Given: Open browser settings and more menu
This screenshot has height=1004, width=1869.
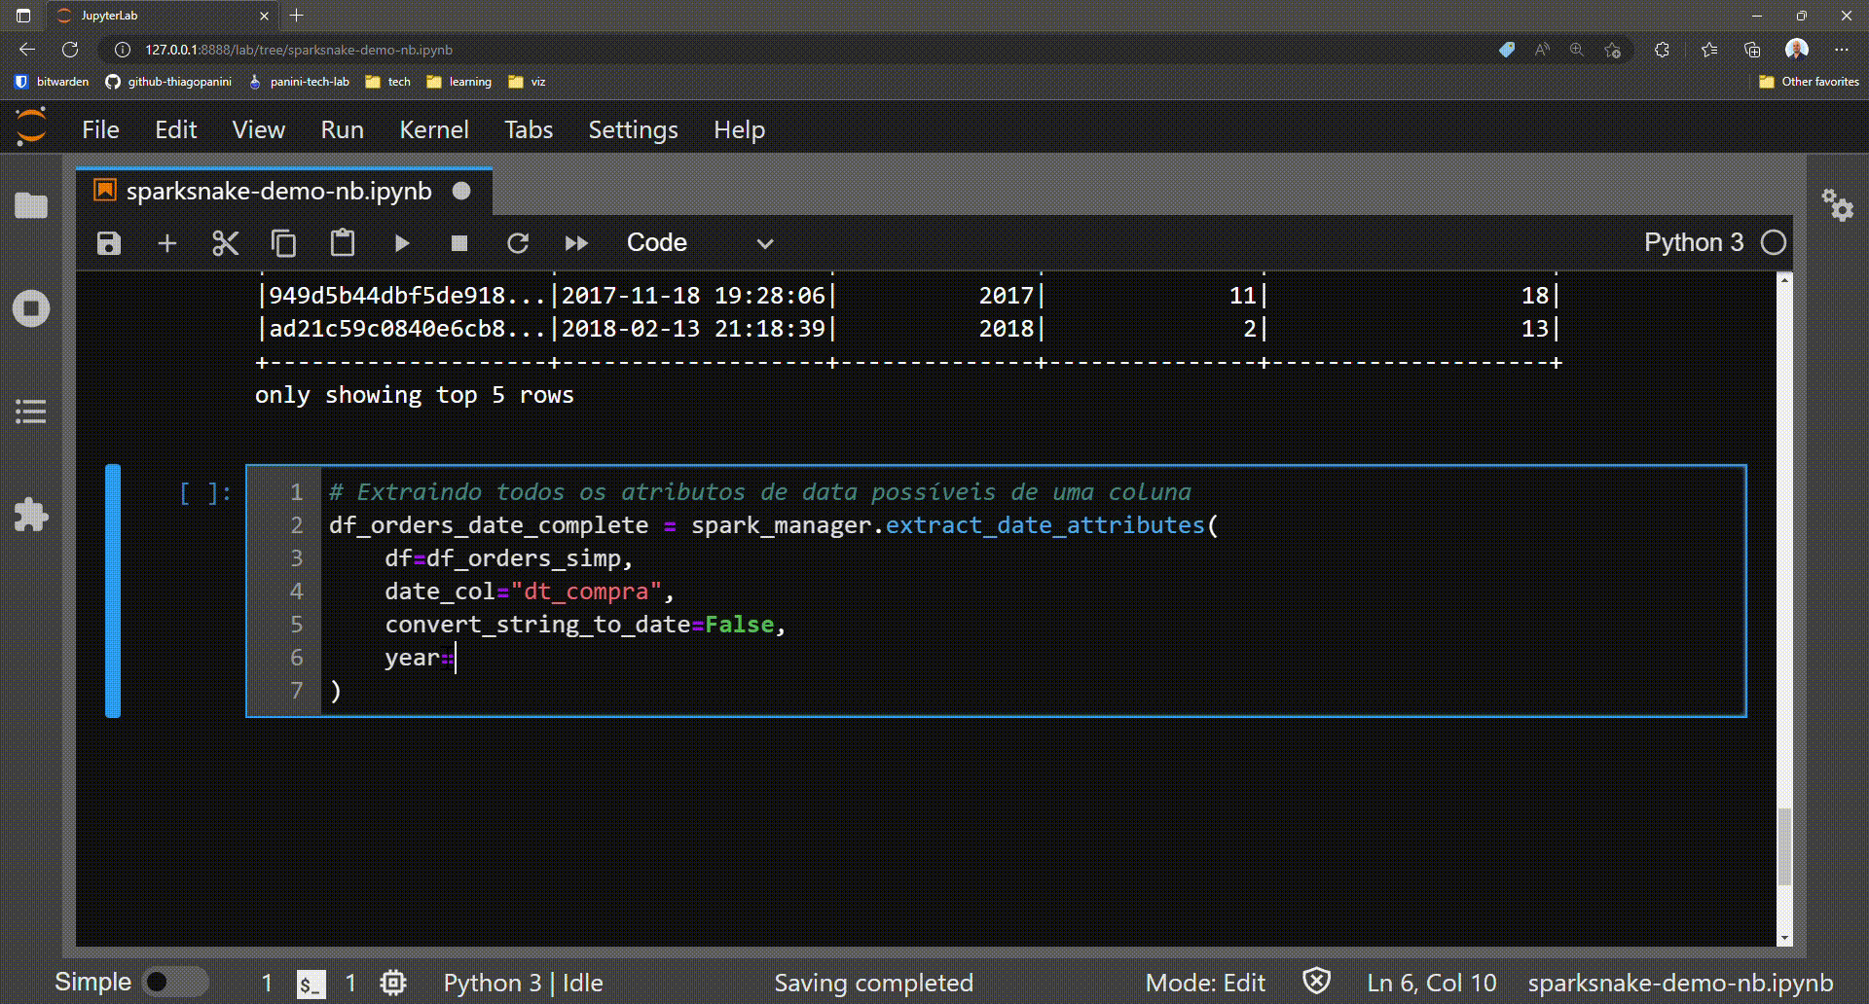Looking at the screenshot, I should click(x=1841, y=50).
